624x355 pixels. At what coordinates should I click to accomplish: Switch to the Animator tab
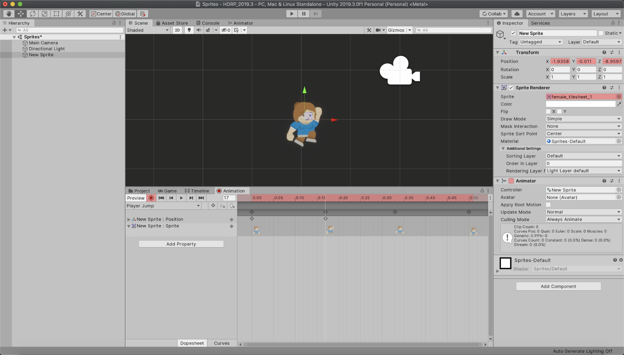tap(240, 23)
